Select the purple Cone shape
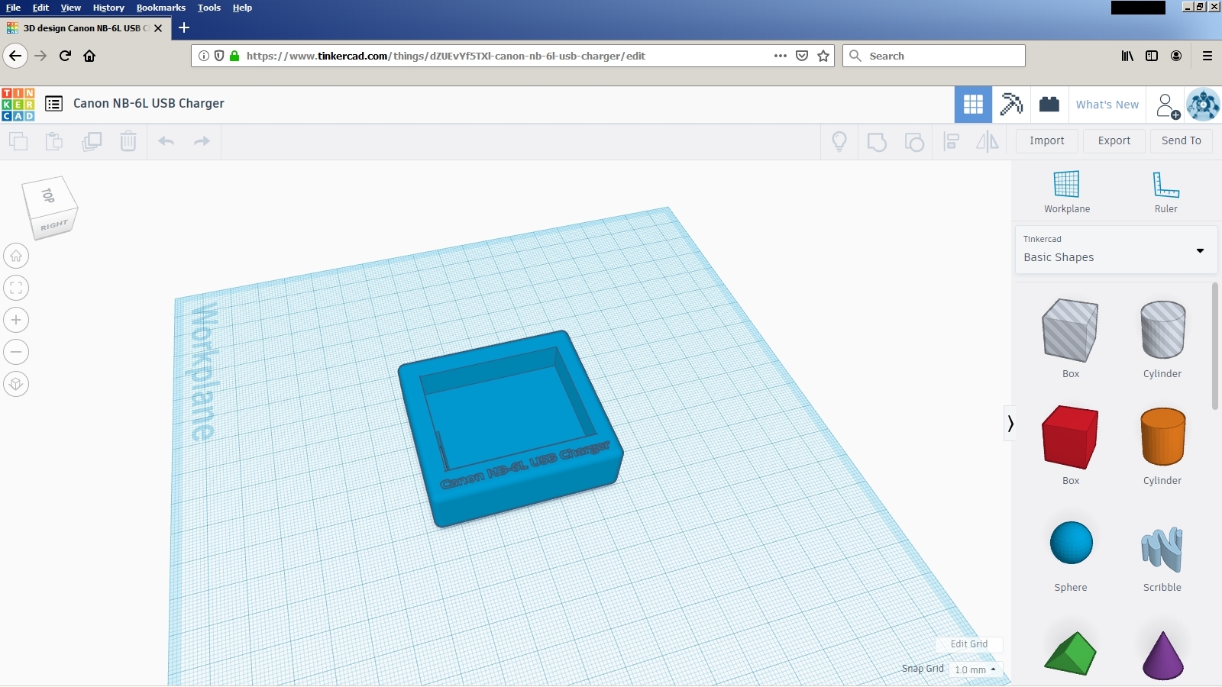Viewport: 1222px width, 687px height. (1162, 654)
